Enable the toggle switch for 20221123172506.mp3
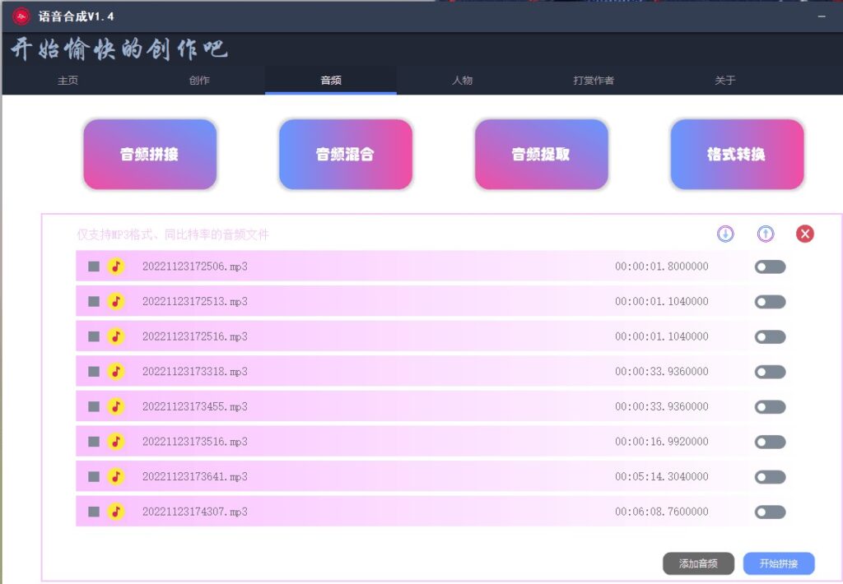Viewport: 843px width, 584px height. [769, 267]
